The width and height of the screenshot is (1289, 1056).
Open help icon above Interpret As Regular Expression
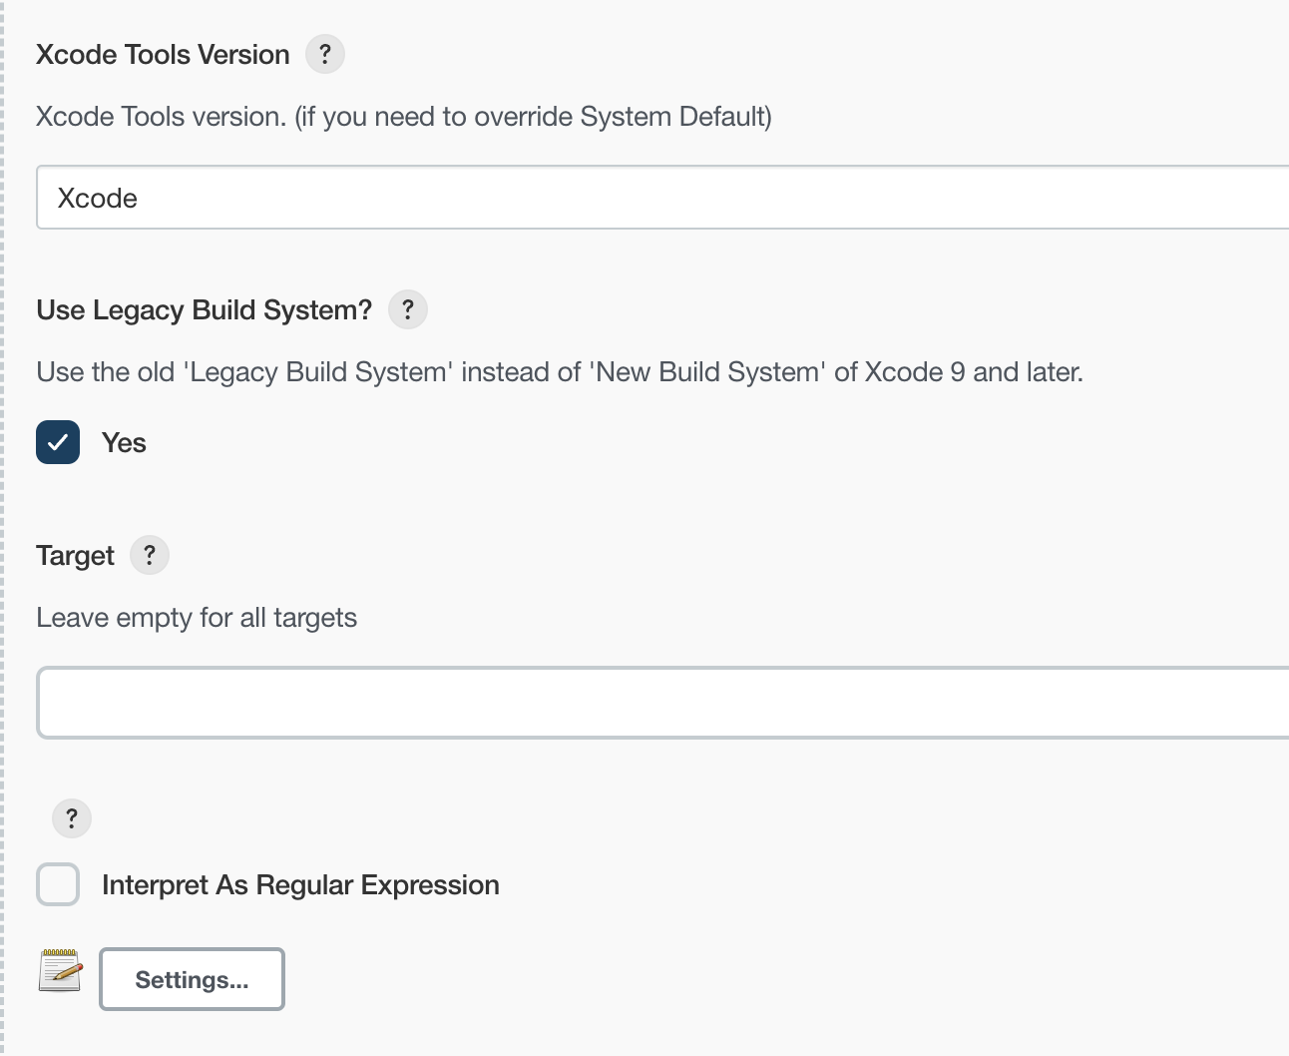71,818
